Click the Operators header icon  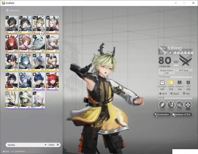coord(7,10)
